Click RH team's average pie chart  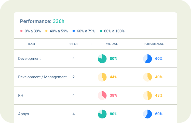pyautogui.click(x=102, y=95)
